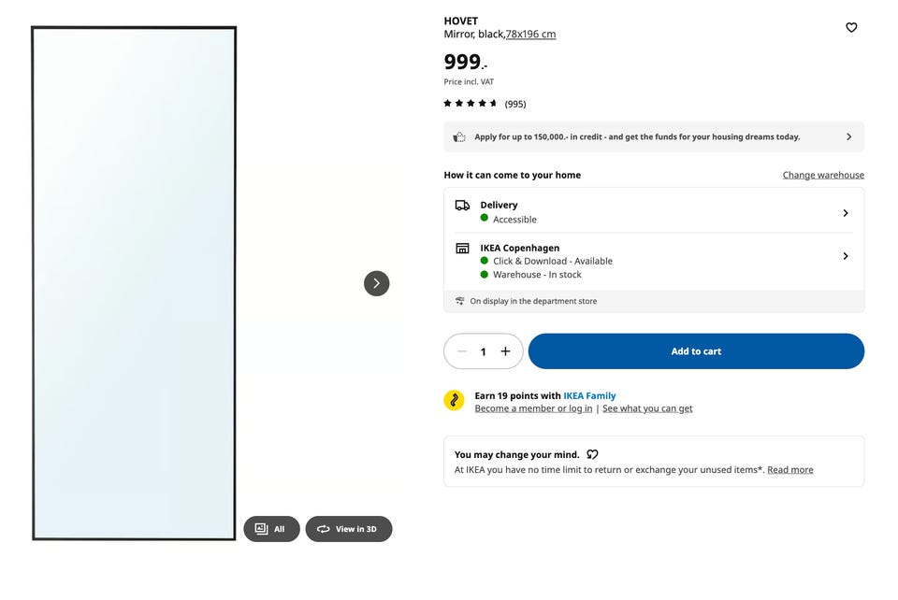The height and width of the screenshot is (600, 898).
Task: Click the IKEA Copenhagen store icon
Action: [x=462, y=249]
